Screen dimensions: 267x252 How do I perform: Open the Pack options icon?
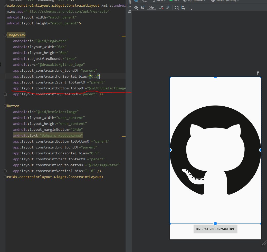(177, 8)
